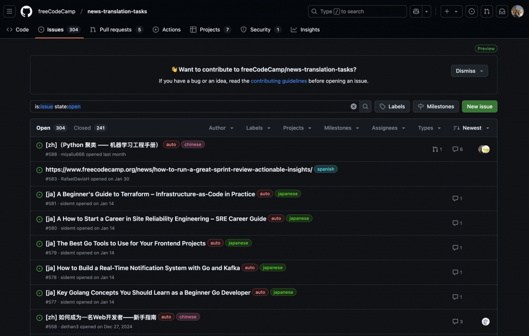Image resolution: width=529 pixels, height=336 pixels.
Task: Open the freeCodeCamp organization link
Action: (57, 11)
